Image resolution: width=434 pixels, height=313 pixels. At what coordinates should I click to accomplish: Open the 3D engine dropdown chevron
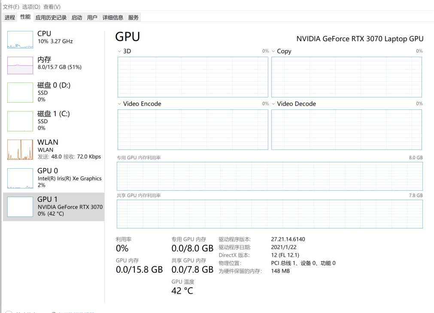(119, 51)
